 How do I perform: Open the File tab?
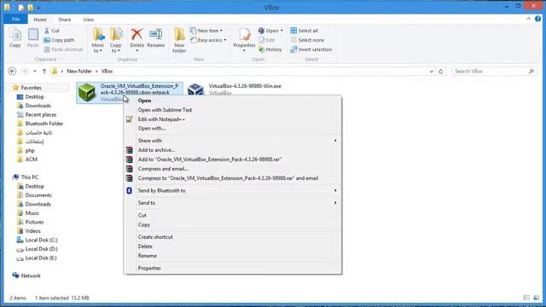coord(15,19)
